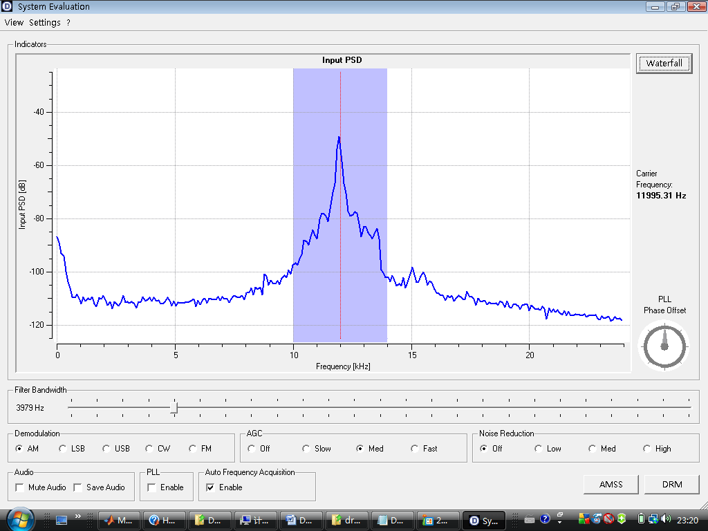708x531 pixels.
Task: Set Noise Reduction to Low
Action: coord(548,448)
